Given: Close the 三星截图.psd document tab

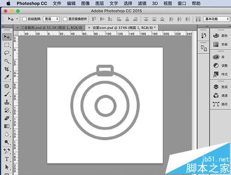Looking at the screenshot, I should click(18, 28).
